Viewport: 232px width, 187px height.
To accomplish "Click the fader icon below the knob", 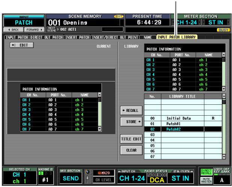I will 87,179.
